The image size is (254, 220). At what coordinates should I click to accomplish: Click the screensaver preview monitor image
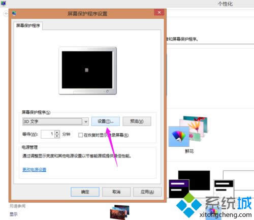(87, 71)
